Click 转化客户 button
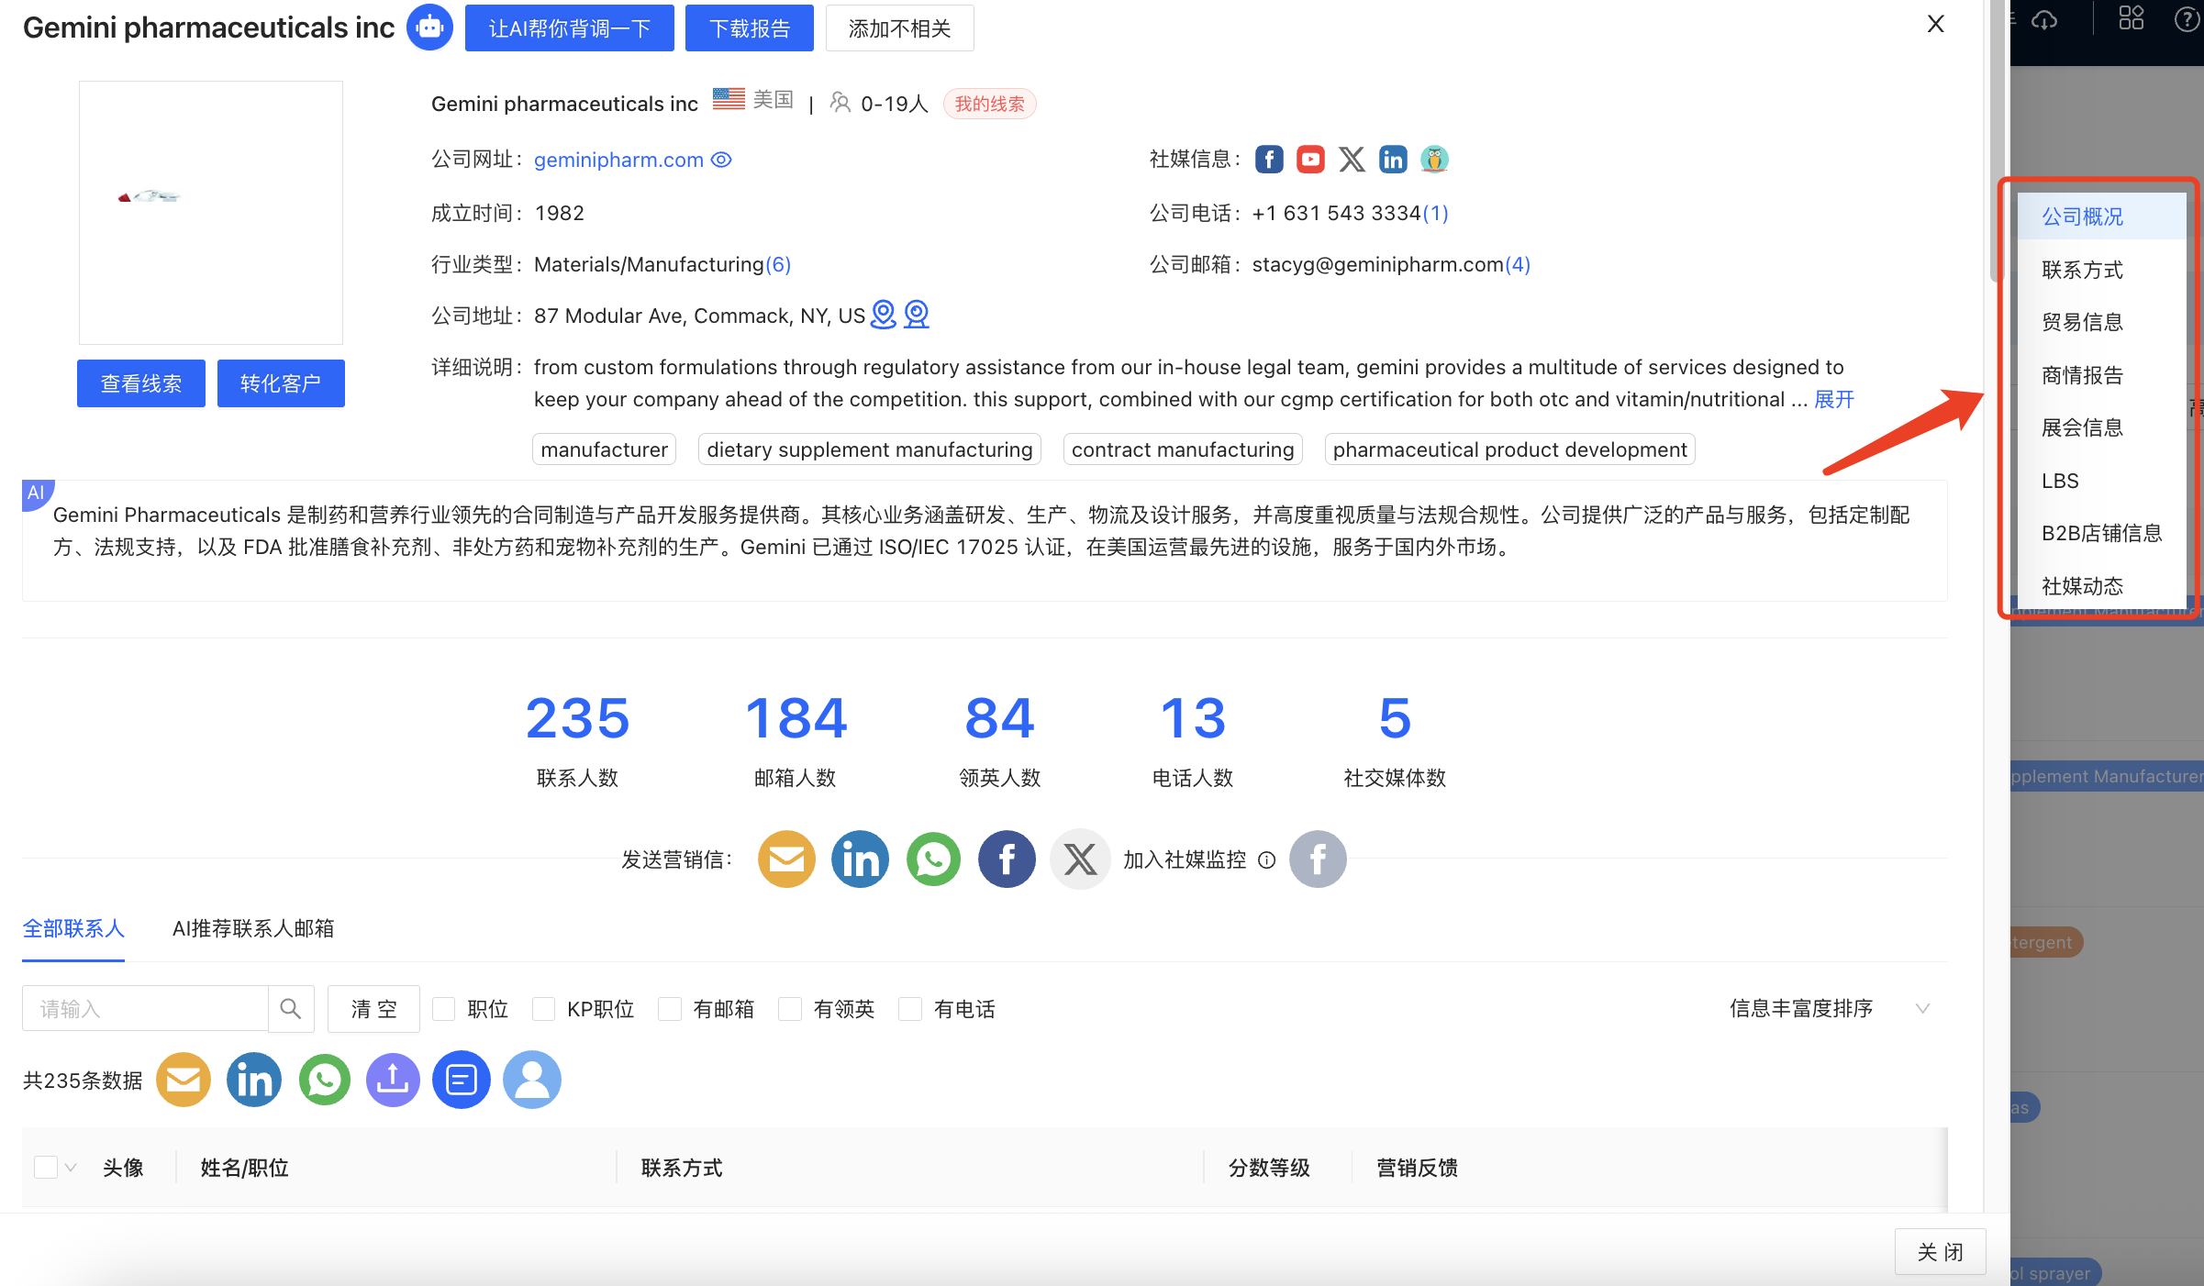Image resolution: width=2204 pixels, height=1286 pixels. coord(281,383)
